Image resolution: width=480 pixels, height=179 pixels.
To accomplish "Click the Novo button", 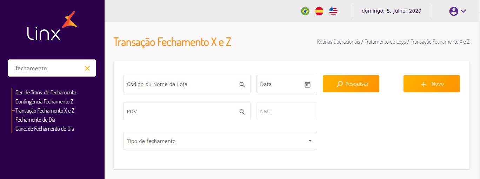I will coord(432,84).
